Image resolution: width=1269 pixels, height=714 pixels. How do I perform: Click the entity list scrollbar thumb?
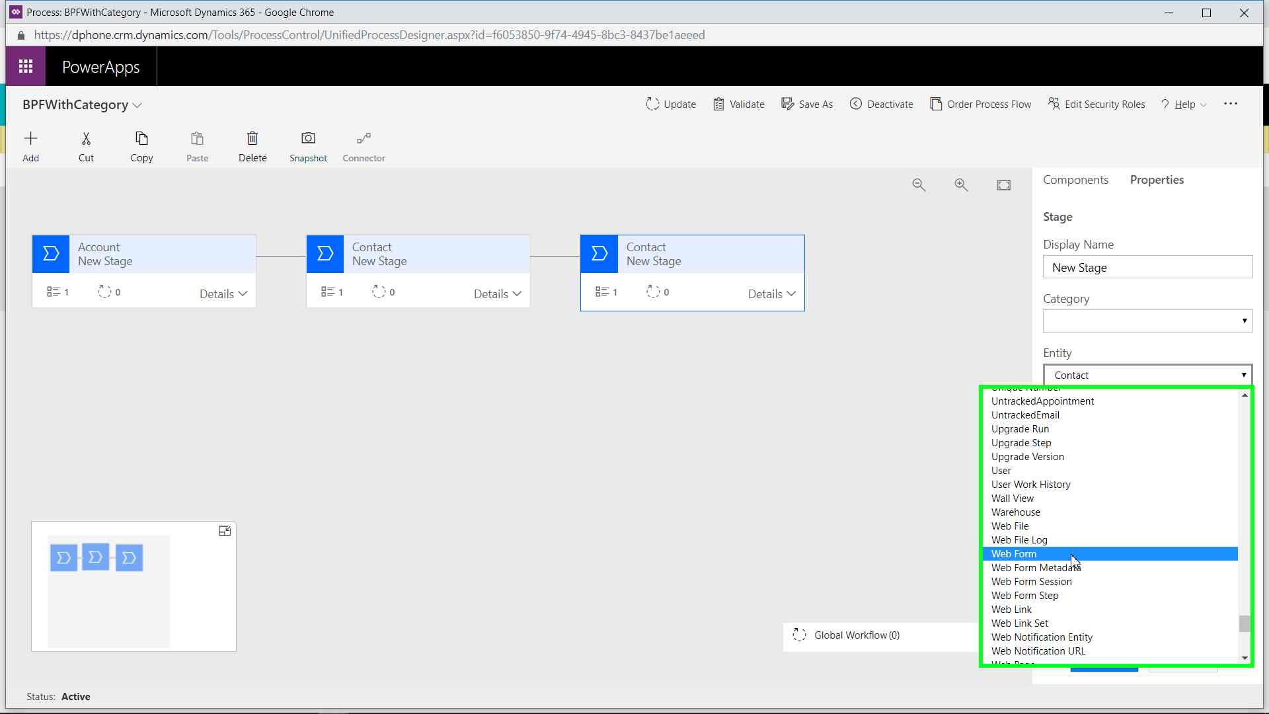click(1245, 623)
